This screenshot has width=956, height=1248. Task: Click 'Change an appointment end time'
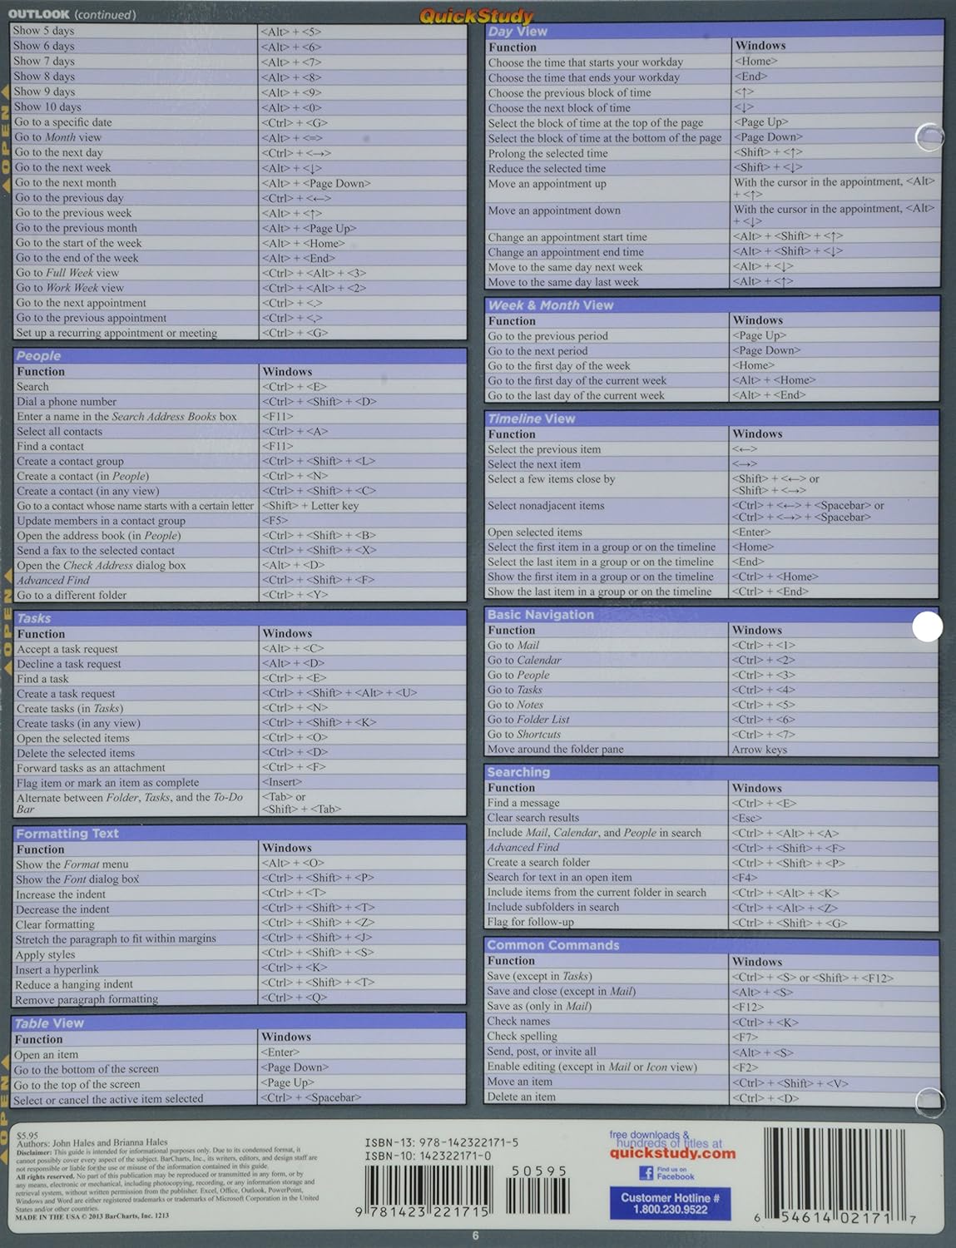[566, 252]
